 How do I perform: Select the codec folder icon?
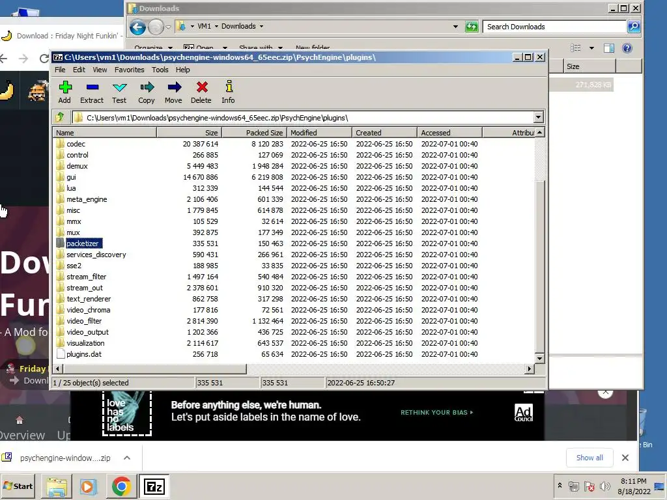click(x=60, y=144)
